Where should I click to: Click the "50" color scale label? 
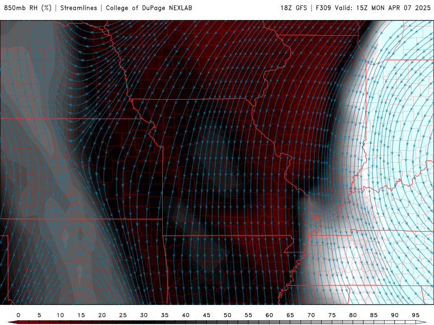point(227,315)
